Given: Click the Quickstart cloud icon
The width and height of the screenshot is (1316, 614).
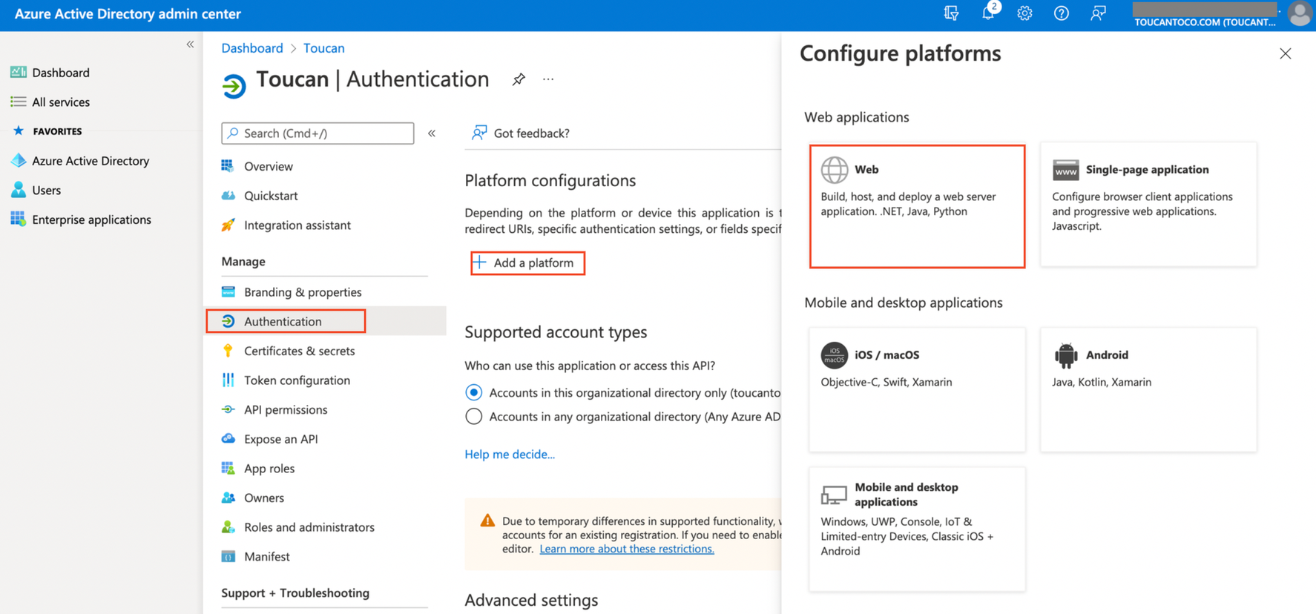Looking at the screenshot, I should (x=228, y=196).
